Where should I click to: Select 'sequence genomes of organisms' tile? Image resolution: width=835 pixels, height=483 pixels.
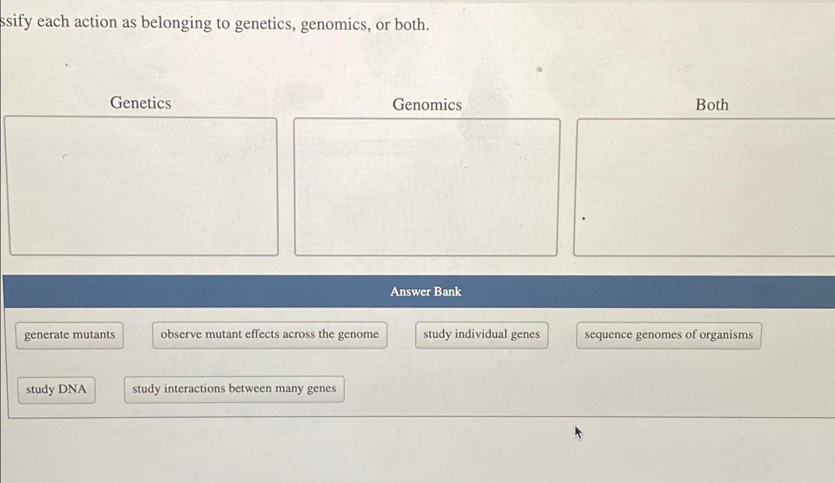[668, 334]
